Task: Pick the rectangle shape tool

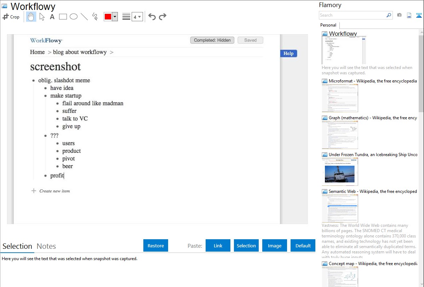Action: tap(63, 17)
